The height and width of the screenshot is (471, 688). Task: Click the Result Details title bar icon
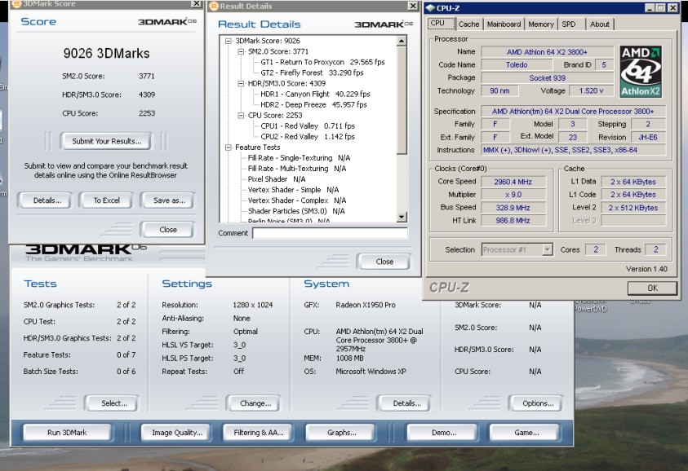(214, 7)
